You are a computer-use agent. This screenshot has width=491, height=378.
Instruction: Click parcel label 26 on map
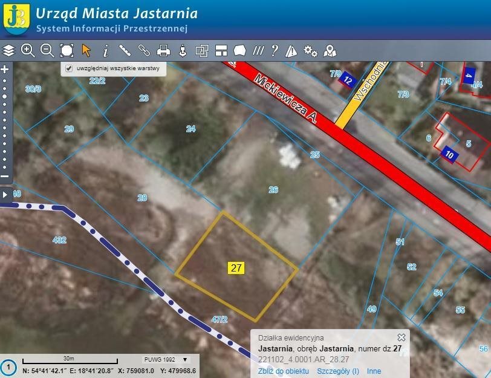click(273, 189)
